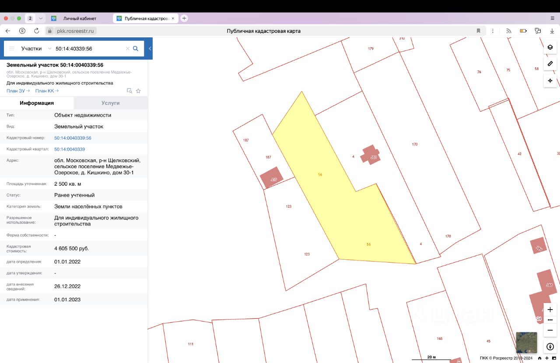Reset map orientation with compass button
The width and height of the screenshot is (560, 363).
550,347
